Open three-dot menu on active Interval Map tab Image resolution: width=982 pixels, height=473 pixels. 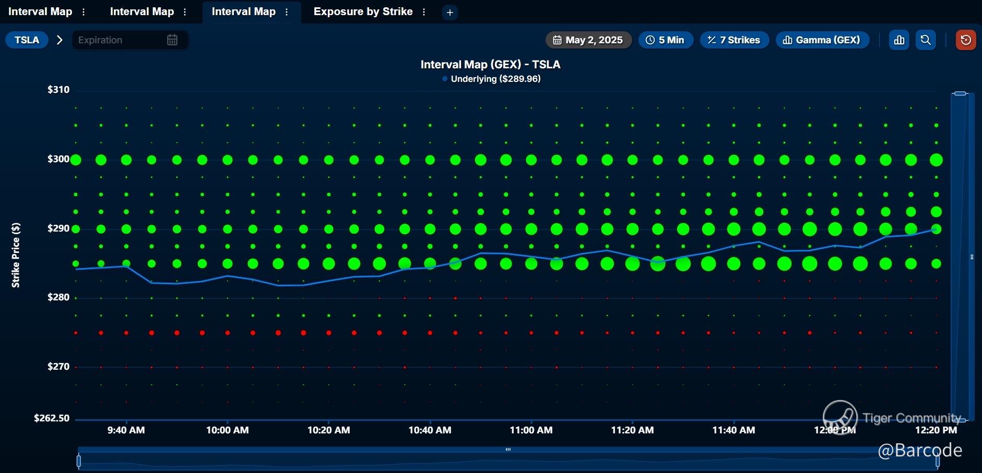[x=287, y=12]
